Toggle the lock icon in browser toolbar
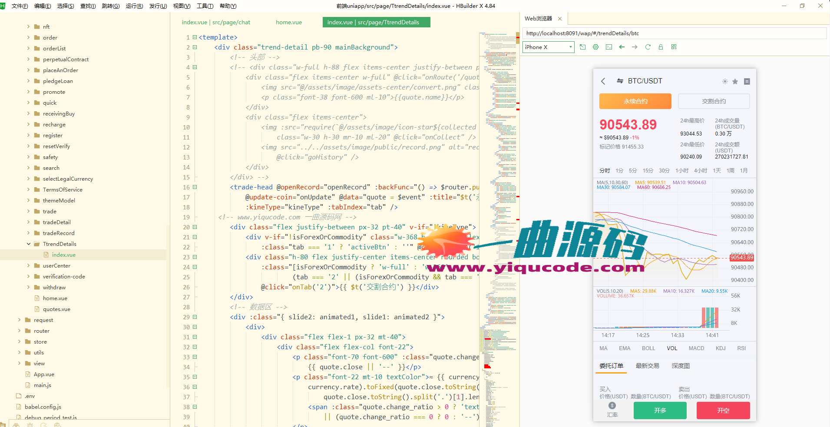This screenshot has height=427, width=830. [x=661, y=47]
